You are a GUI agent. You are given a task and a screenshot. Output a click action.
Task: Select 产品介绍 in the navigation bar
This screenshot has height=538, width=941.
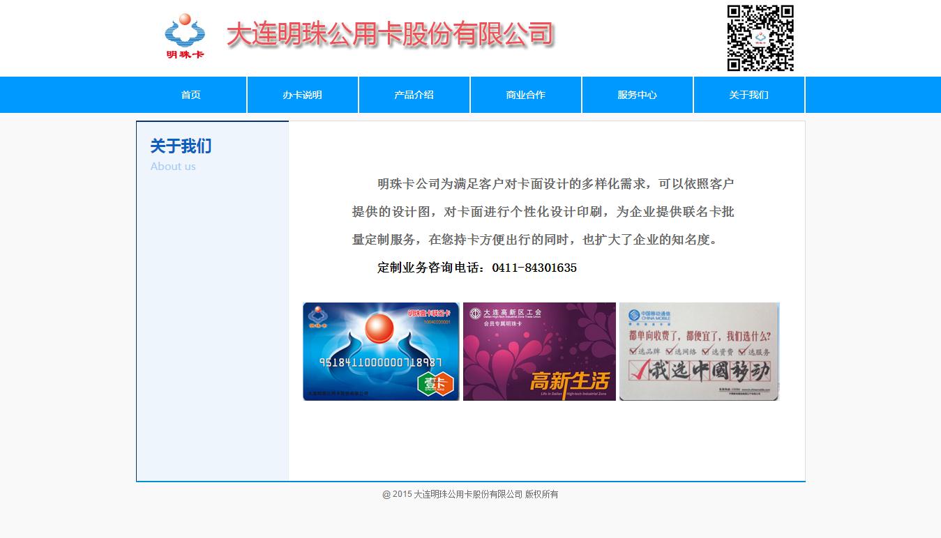(x=414, y=95)
